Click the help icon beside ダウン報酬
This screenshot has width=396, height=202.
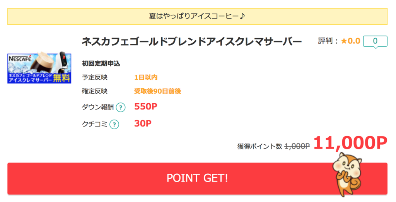(x=121, y=108)
